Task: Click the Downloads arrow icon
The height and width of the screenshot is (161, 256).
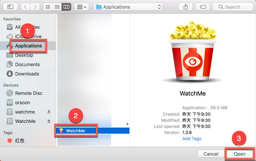Action: coord(10,74)
